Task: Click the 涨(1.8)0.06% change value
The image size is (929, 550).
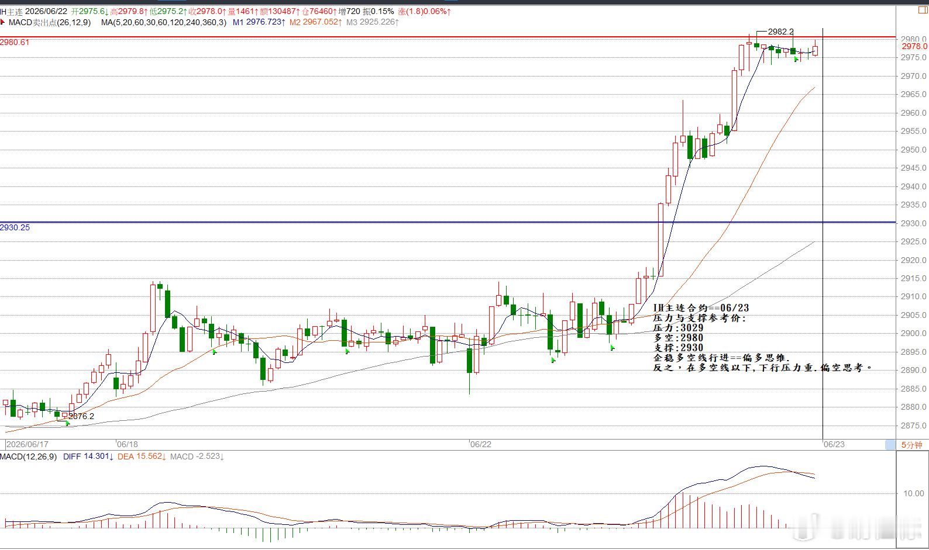Action: click(x=424, y=11)
